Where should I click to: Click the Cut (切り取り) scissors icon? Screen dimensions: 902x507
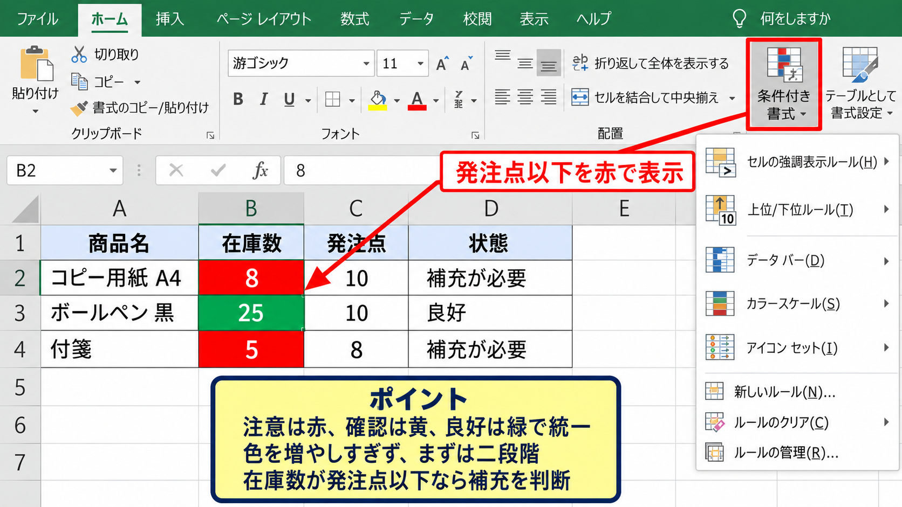[79, 54]
